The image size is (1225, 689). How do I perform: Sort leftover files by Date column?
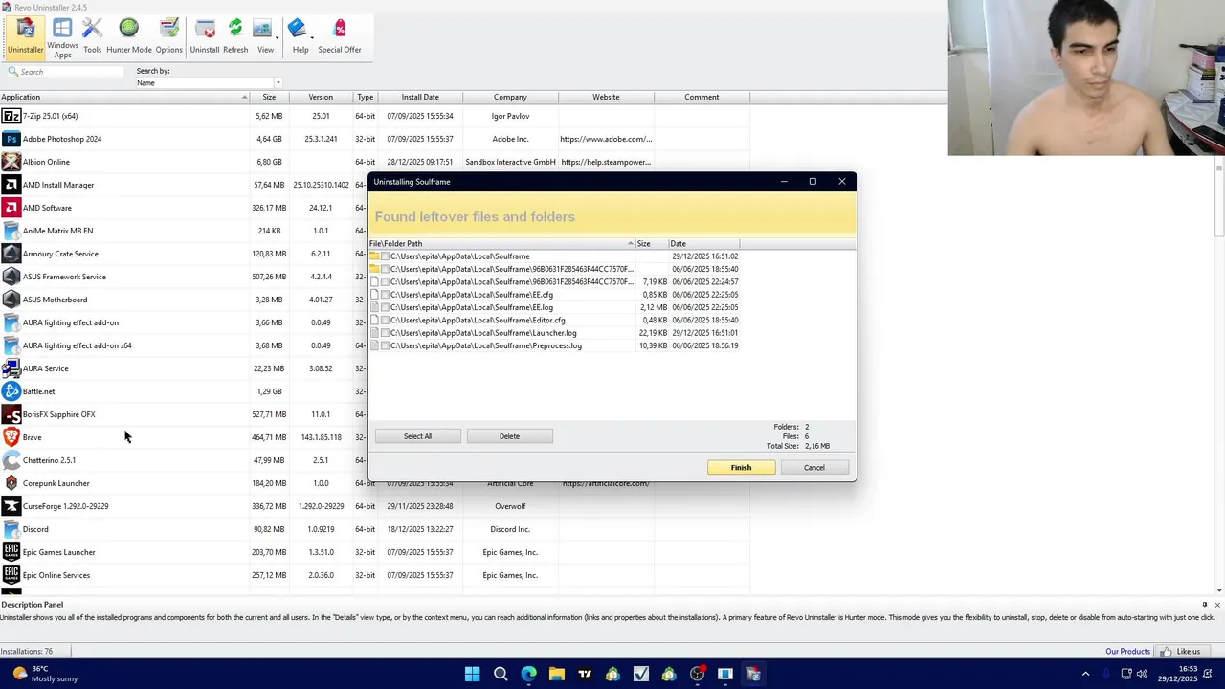click(703, 243)
